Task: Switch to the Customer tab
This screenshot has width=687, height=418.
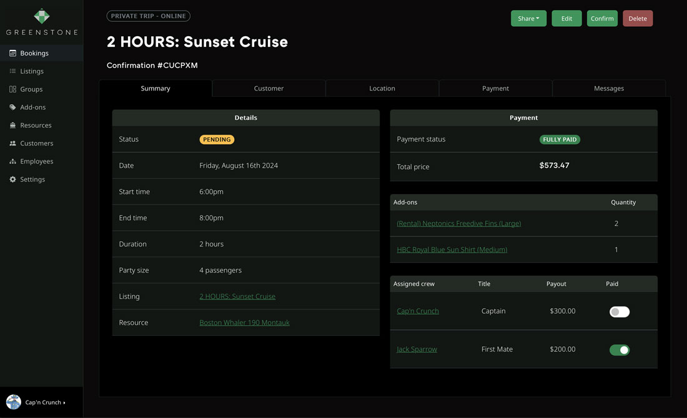Action: [269, 89]
